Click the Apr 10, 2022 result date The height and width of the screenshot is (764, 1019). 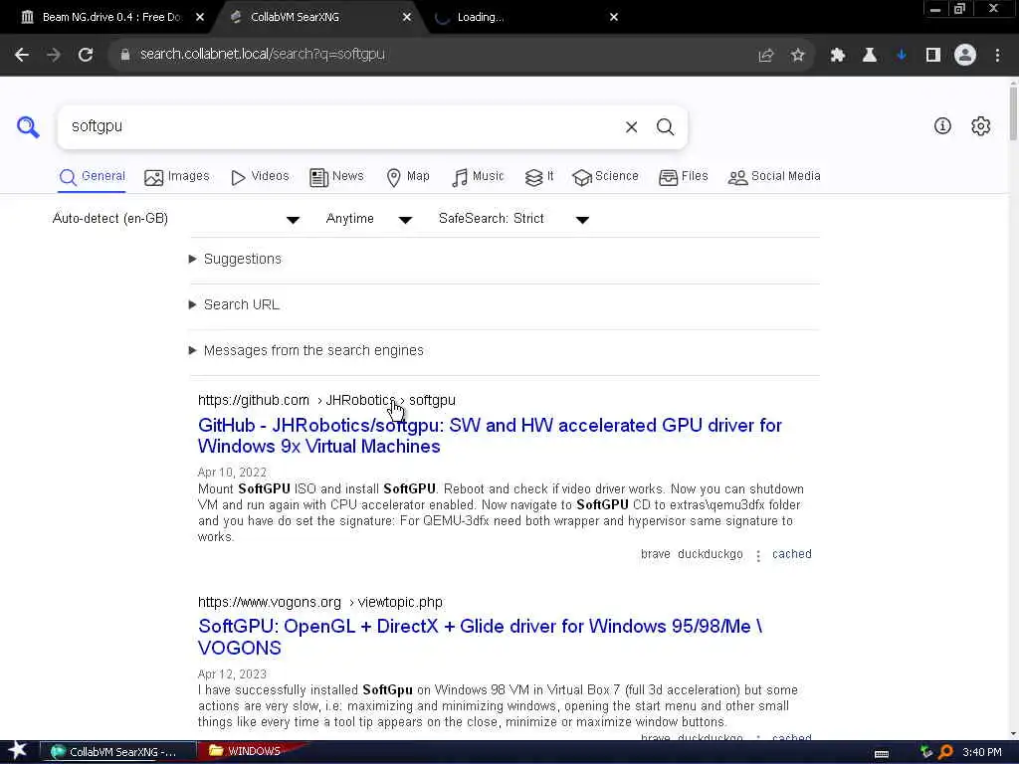click(x=232, y=473)
